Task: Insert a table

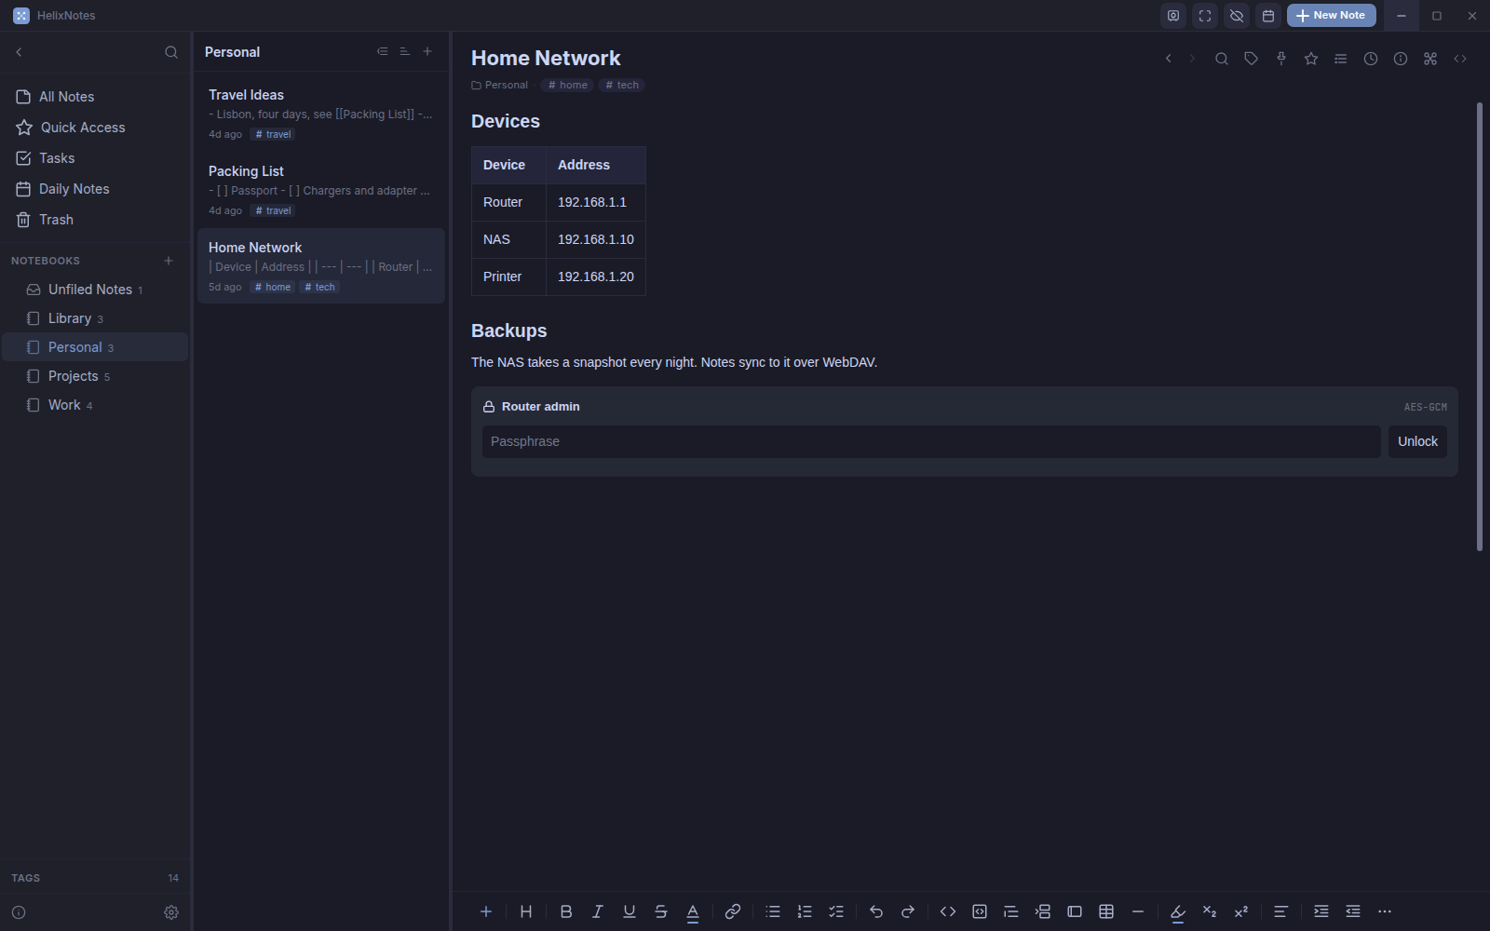Action: point(1106,911)
